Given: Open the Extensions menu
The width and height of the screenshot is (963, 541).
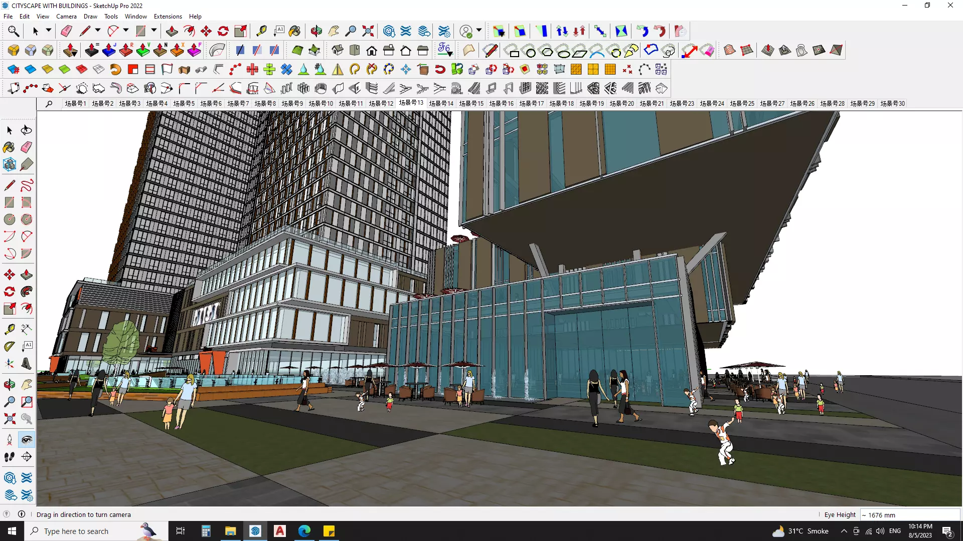Looking at the screenshot, I should [x=168, y=17].
